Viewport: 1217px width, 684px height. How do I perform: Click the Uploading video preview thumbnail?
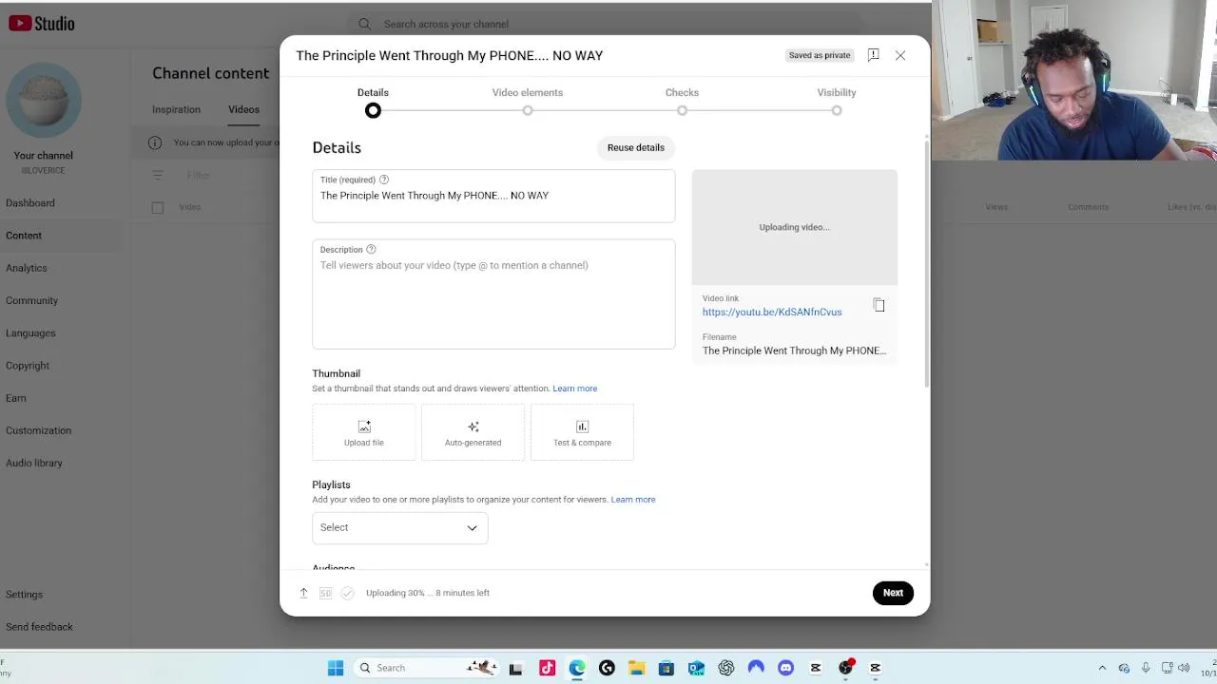794,227
